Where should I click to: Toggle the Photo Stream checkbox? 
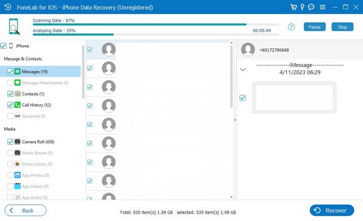[10, 153]
